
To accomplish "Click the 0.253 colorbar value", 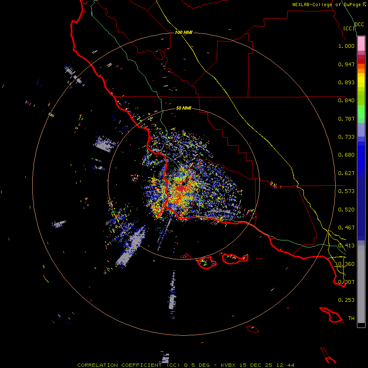I will point(346,300).
